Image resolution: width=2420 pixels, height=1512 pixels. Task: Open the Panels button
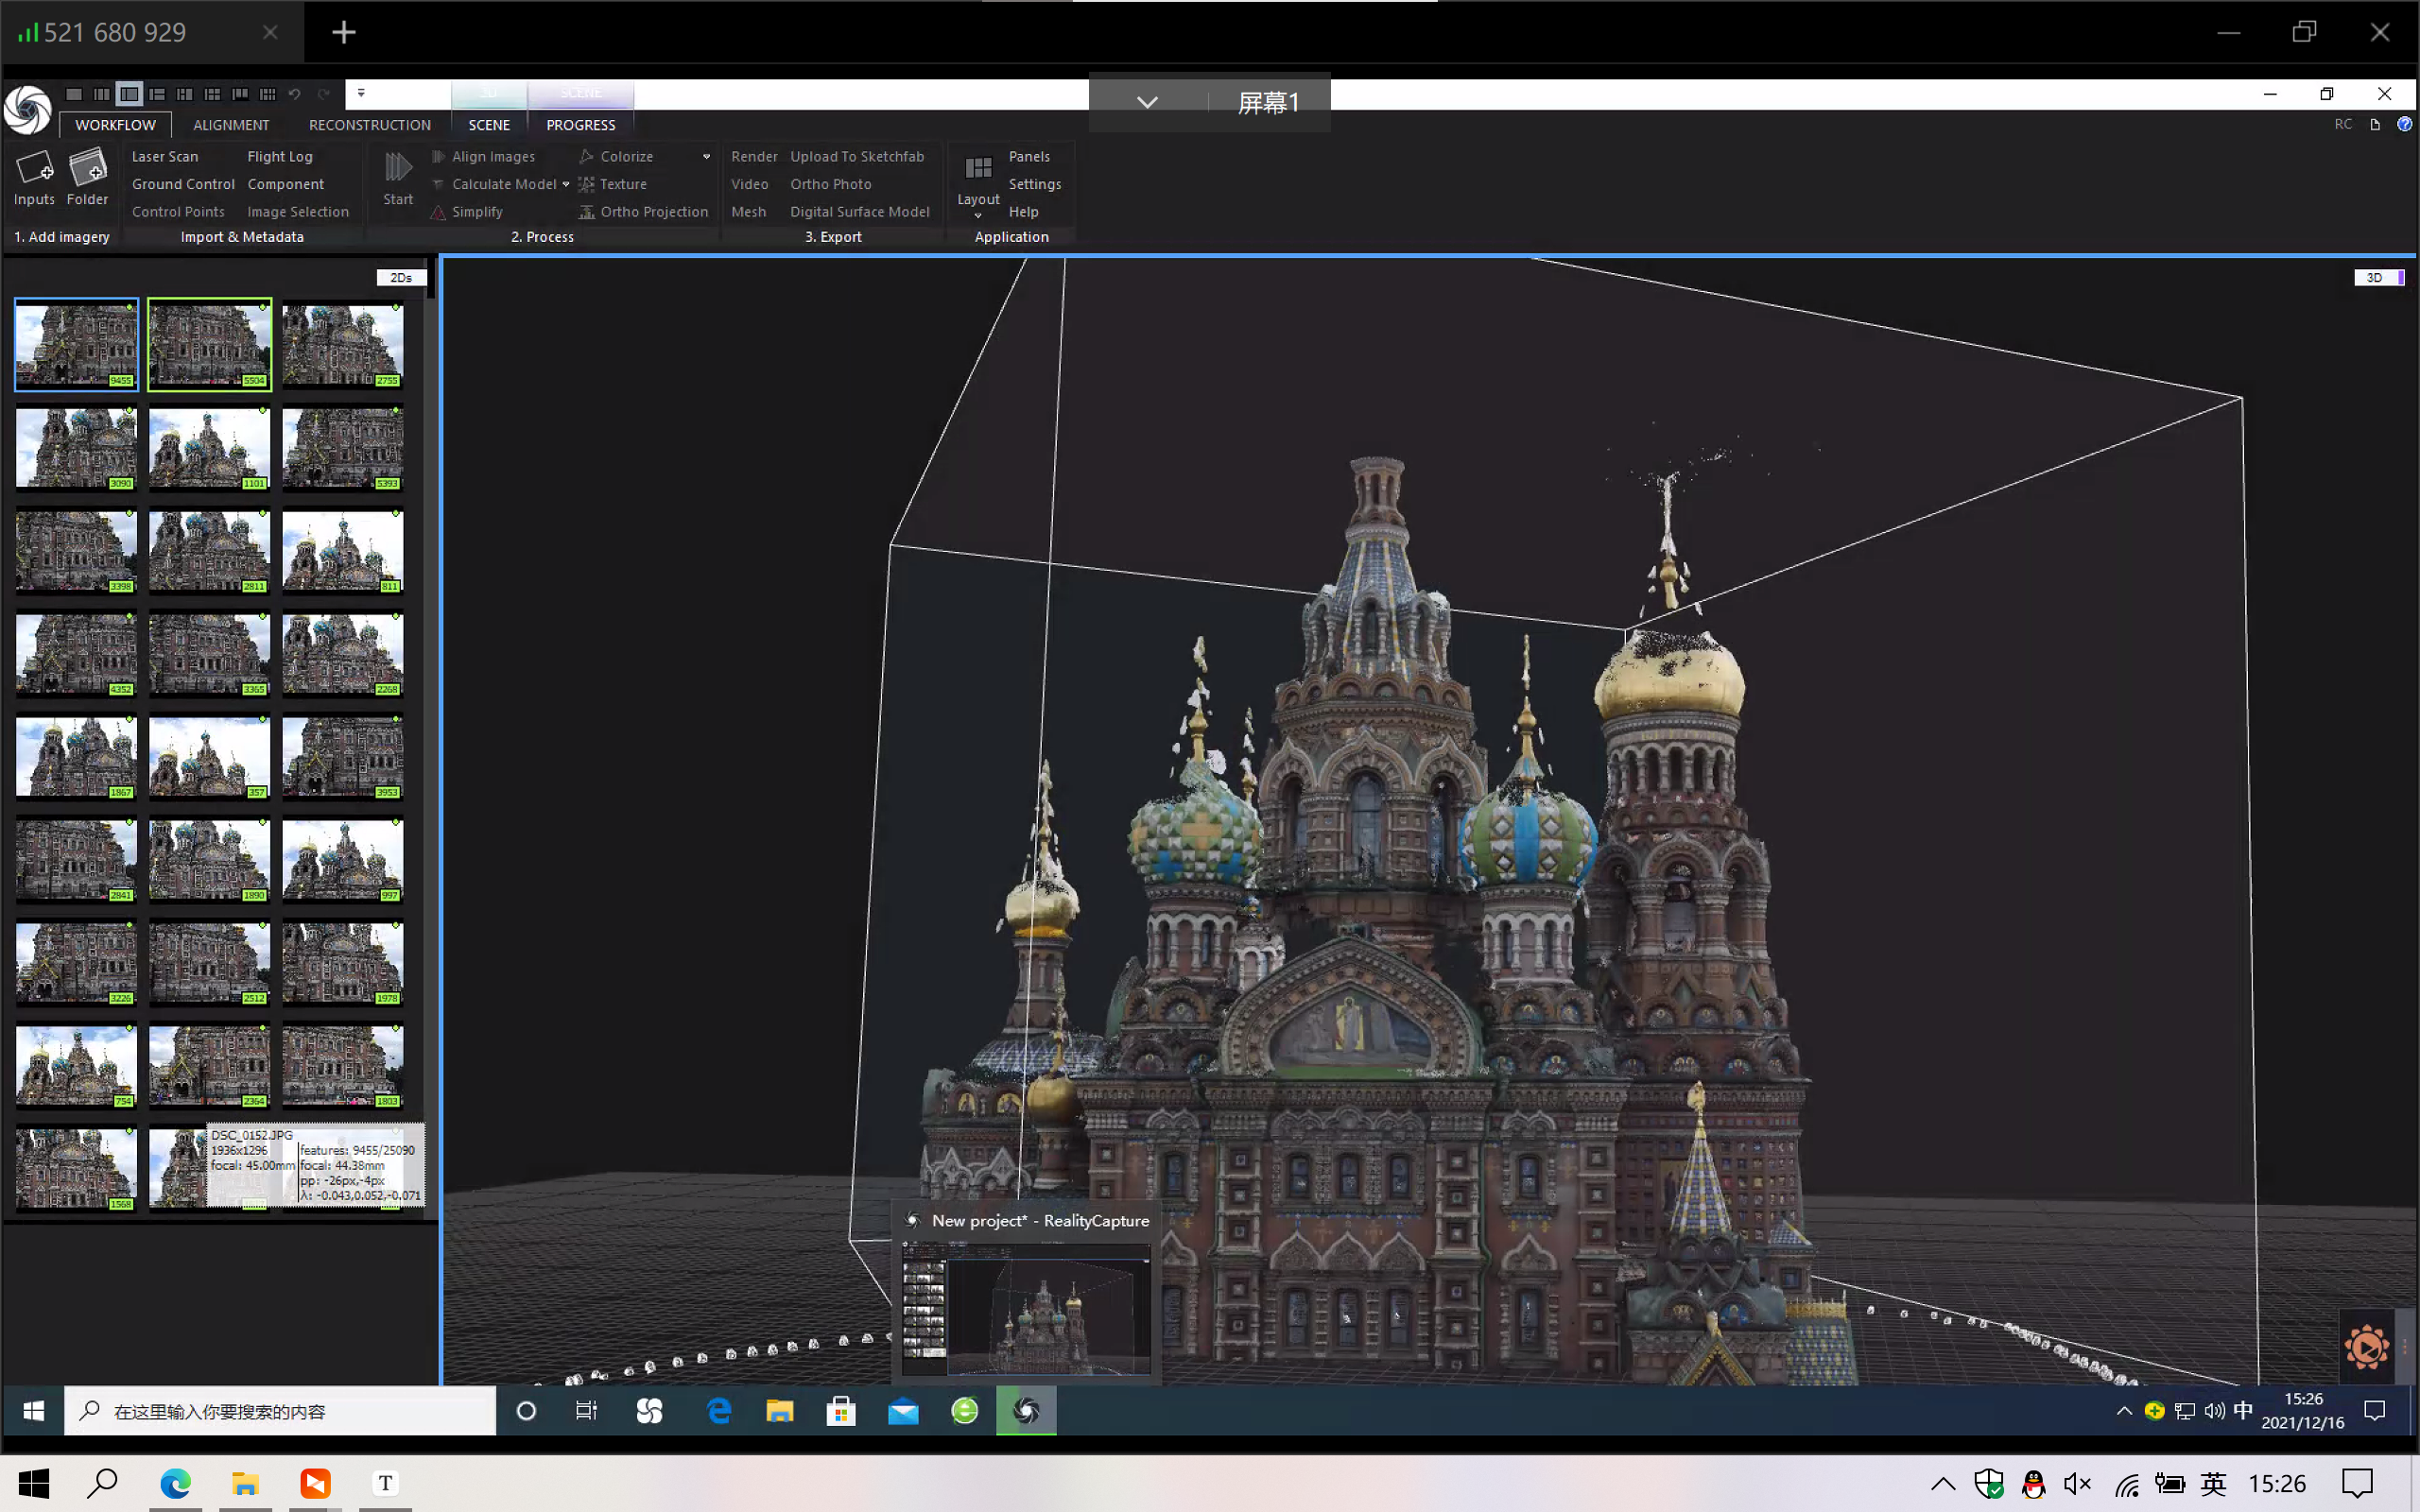click(x=1029, y=156)
